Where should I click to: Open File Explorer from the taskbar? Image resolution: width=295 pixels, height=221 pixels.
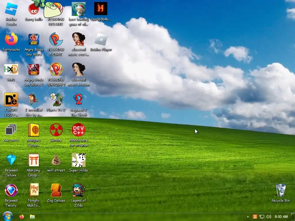tap(32, 217)
